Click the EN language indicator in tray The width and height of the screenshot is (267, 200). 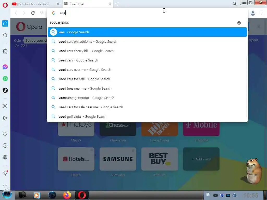[208, 194]
